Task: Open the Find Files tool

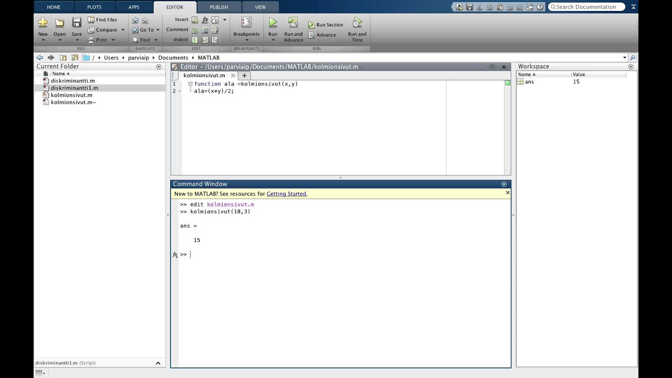Action: [x=102, y=20]
